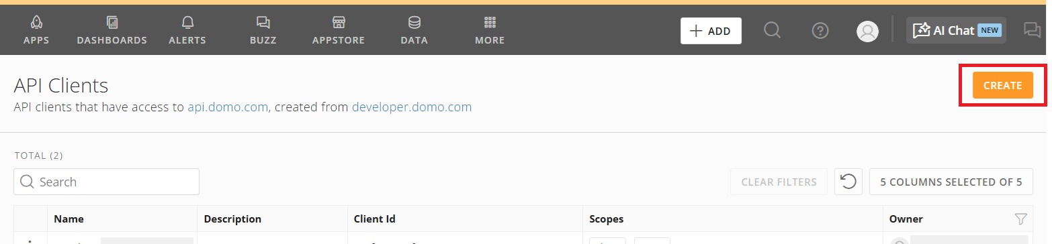
Task: Open the global search magnifier icon
Action: pyautogui.click(x=773, y=31)
